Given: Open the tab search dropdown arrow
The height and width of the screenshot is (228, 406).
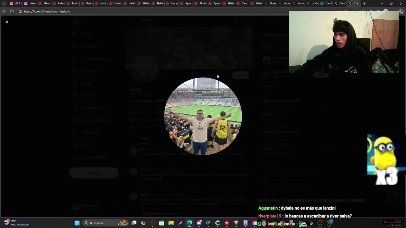Looking at the screenshot, I should coord(4,3).
